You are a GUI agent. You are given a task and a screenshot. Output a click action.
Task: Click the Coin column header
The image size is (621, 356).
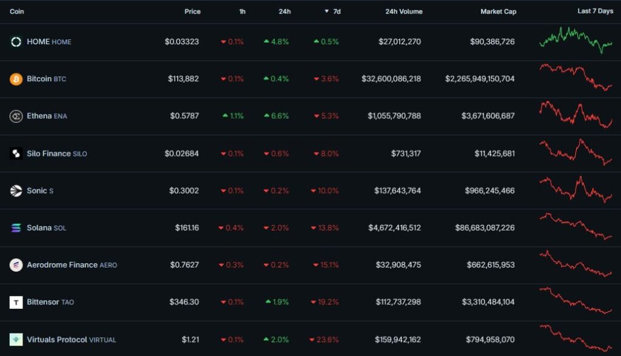point(17,11)
